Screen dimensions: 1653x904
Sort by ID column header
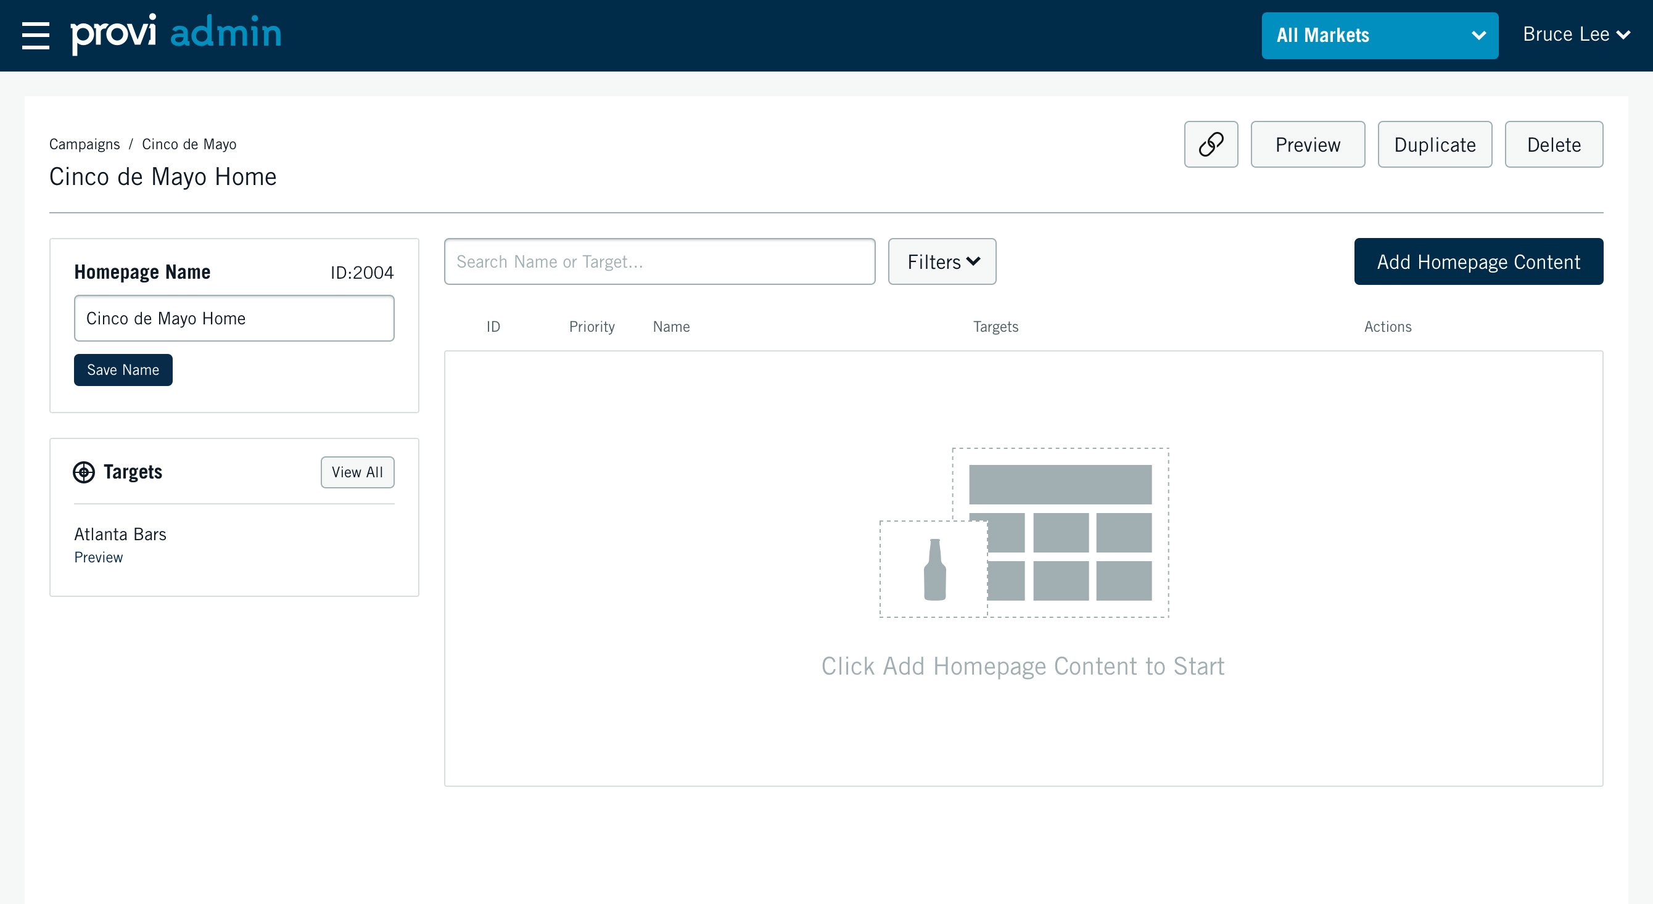pos(493,327)
